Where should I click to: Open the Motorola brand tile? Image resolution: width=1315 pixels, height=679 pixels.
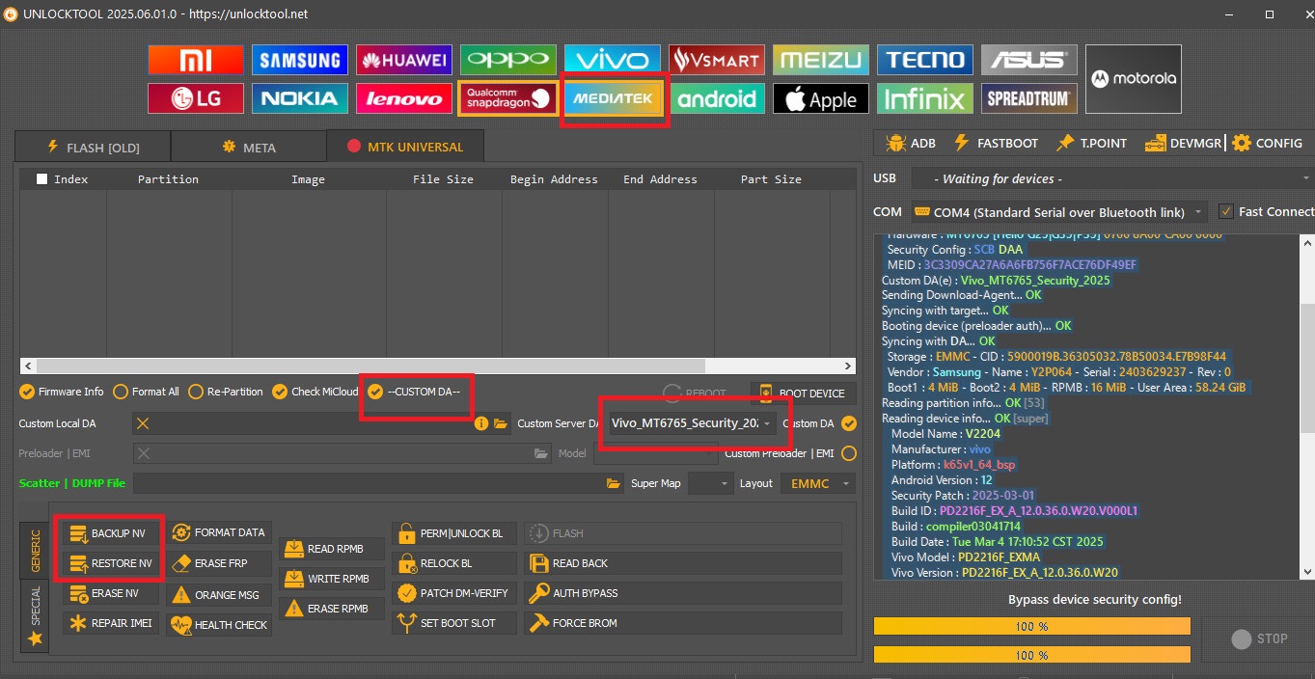pos(1133,79)
